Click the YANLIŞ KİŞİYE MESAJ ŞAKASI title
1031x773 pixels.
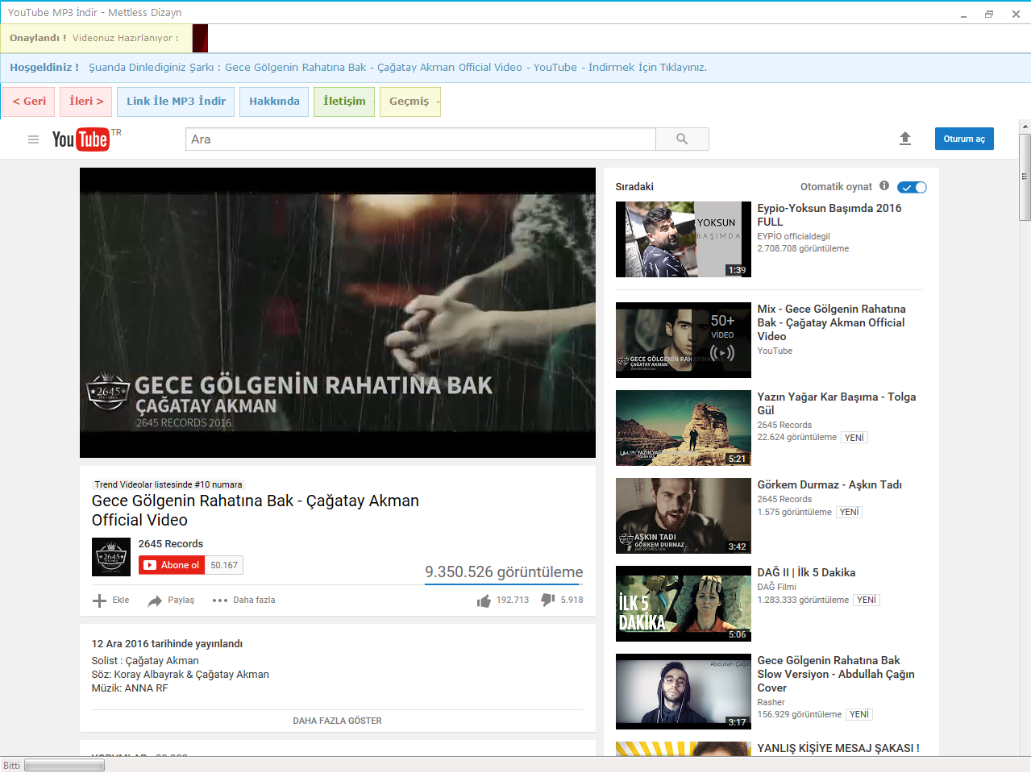[838, 748]
